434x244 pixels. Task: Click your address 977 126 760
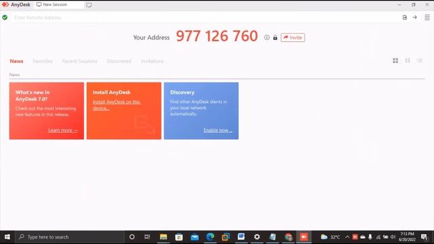tap(217, 36)
